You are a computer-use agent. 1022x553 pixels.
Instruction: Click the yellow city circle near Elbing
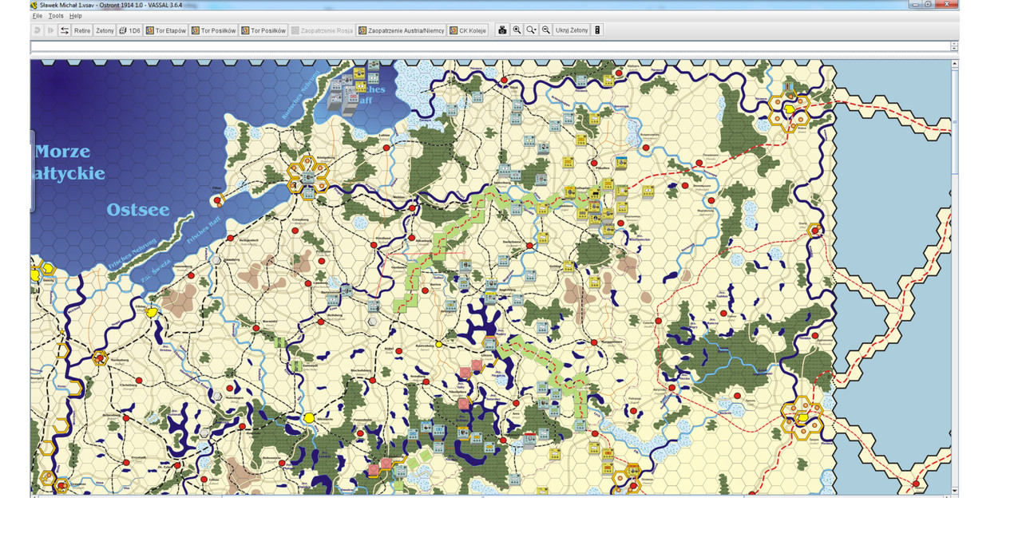click(x=152, y=314)
